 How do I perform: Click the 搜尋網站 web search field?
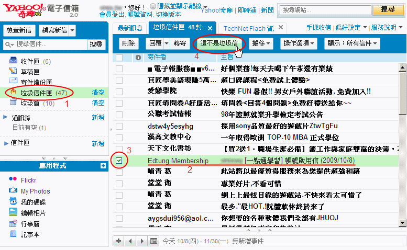325,10
